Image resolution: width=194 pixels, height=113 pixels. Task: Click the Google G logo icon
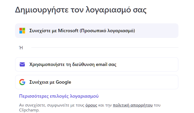(x=22, y=82)
